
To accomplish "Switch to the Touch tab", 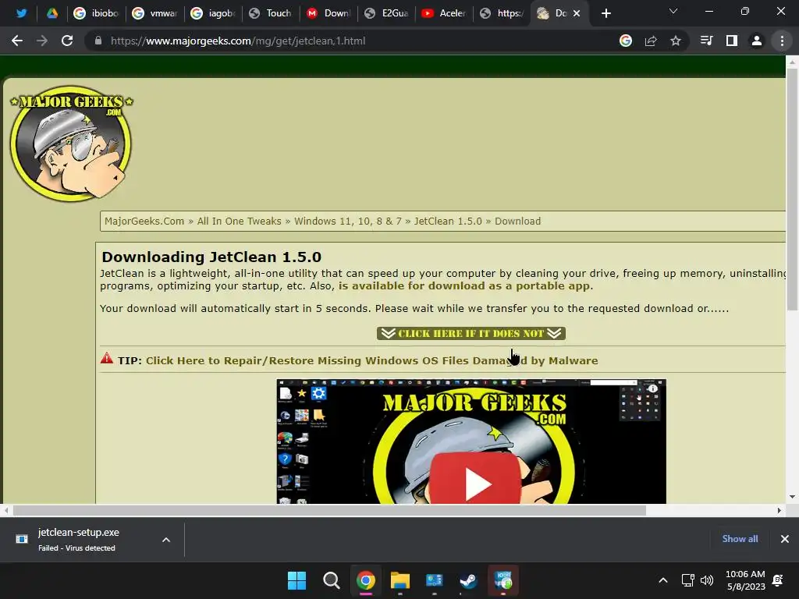I will [x=272, y=13].
